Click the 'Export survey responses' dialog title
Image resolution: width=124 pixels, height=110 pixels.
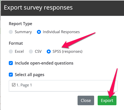(38, 8)
